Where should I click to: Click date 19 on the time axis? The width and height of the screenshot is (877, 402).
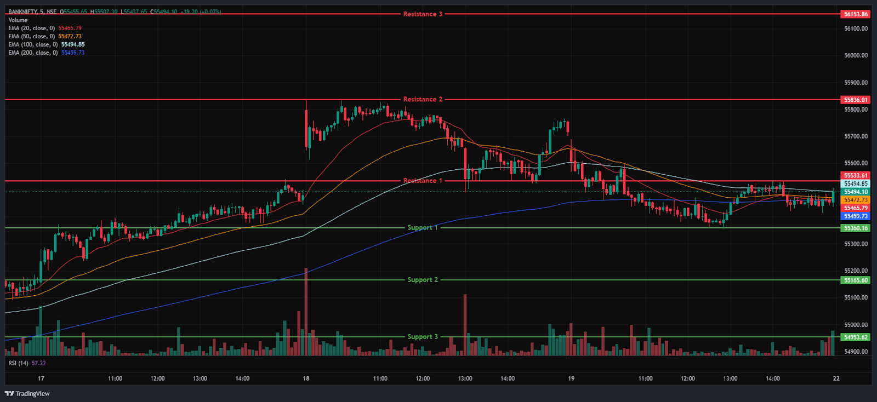pos(571,378)
